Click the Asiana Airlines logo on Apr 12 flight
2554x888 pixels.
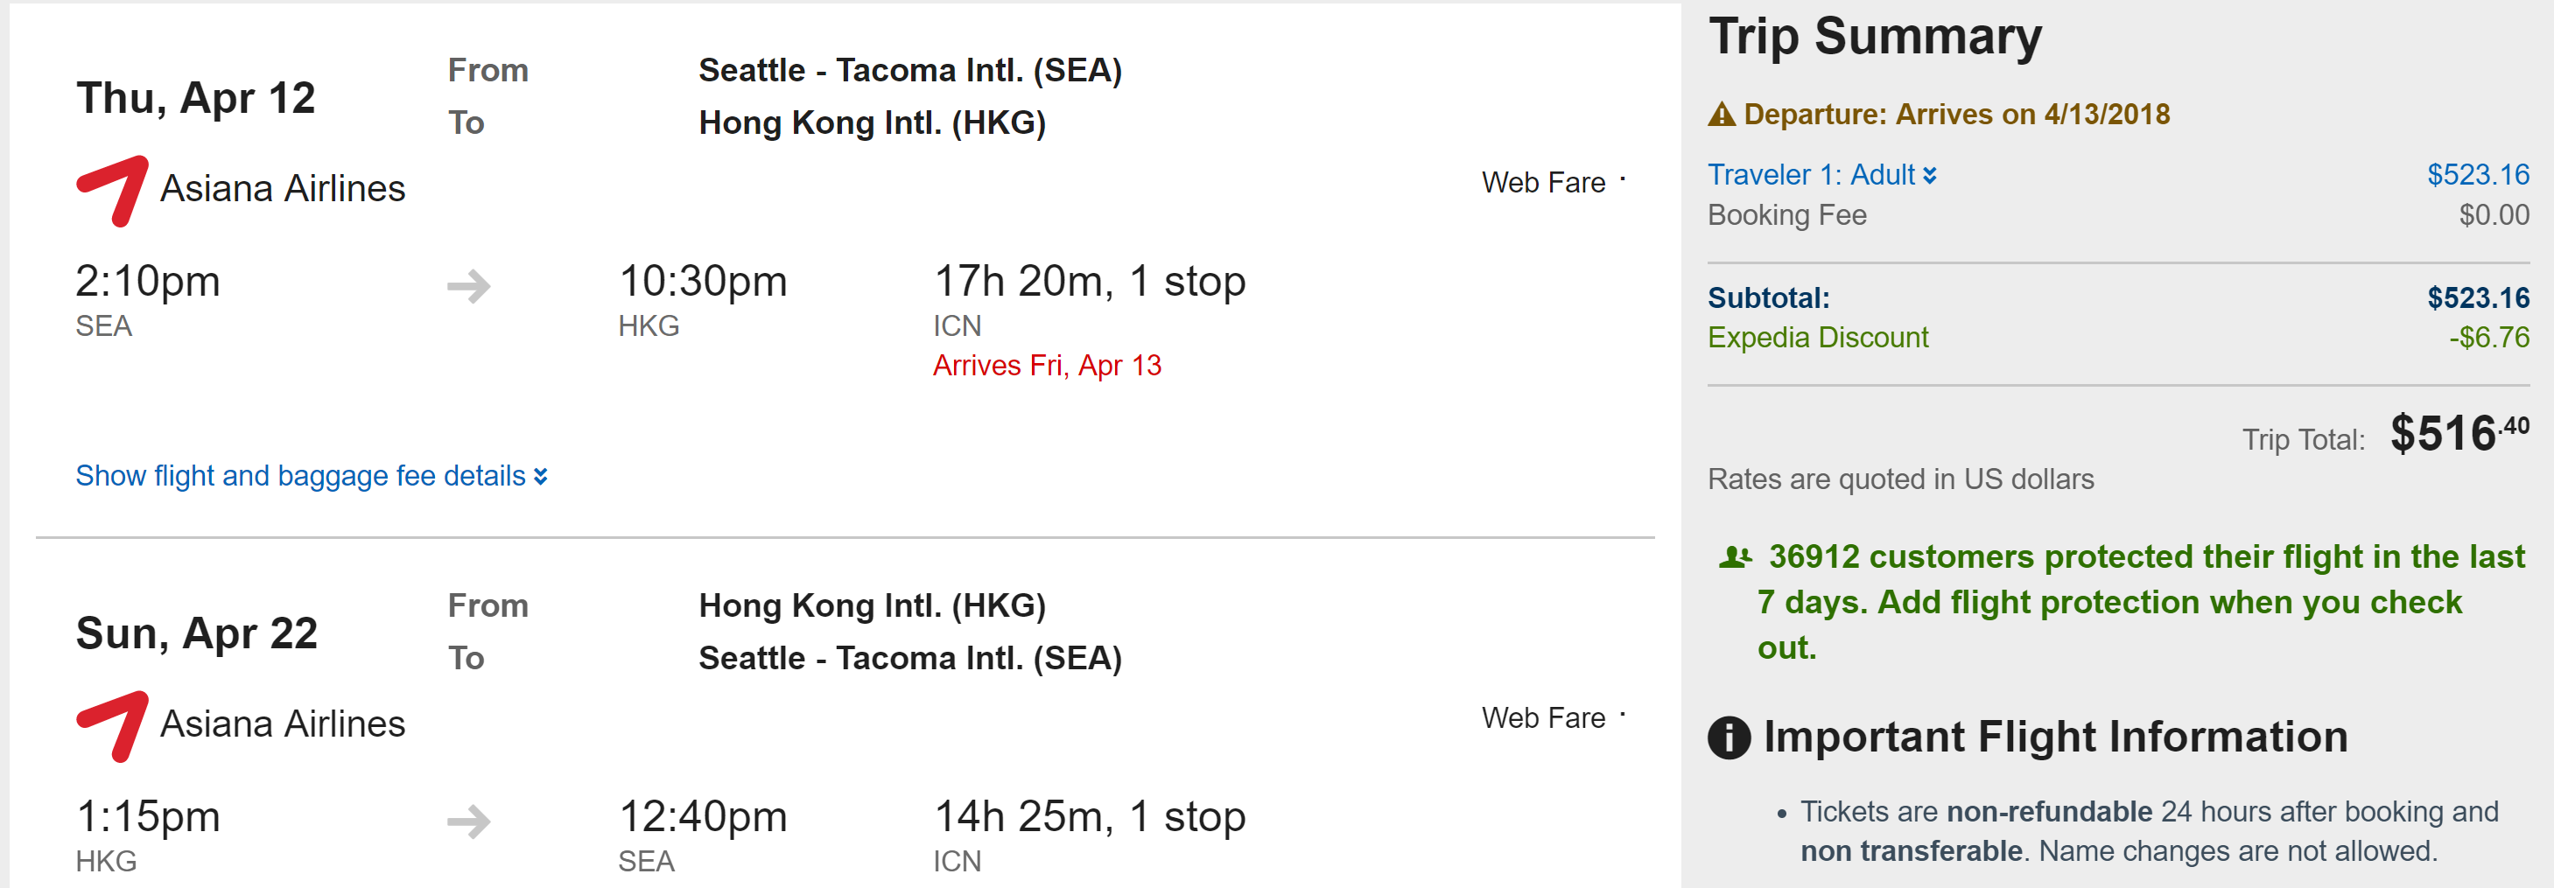tap(112, 191)
